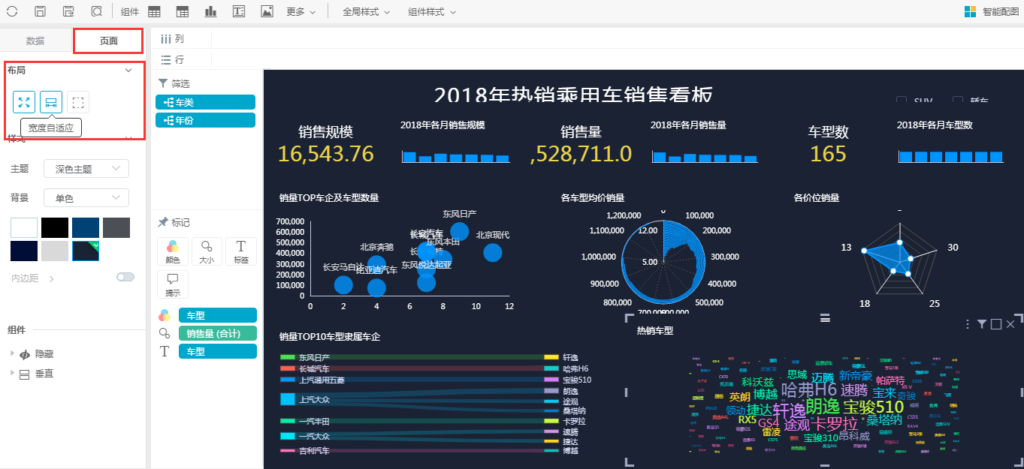Click the maximize square icon on 热销车型 component
This screenshot has height=469, width=1024.
click(996, 324)
